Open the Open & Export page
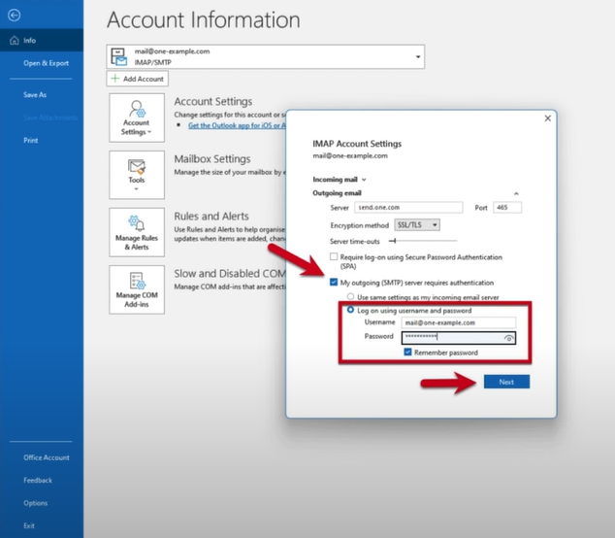615x538 pixels. pyautogui.click(x=46, y=63)
